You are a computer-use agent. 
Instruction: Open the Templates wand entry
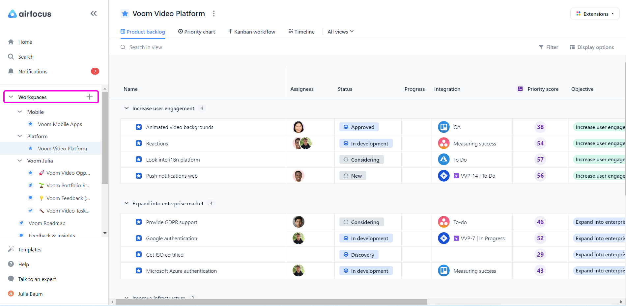[25, 249]
